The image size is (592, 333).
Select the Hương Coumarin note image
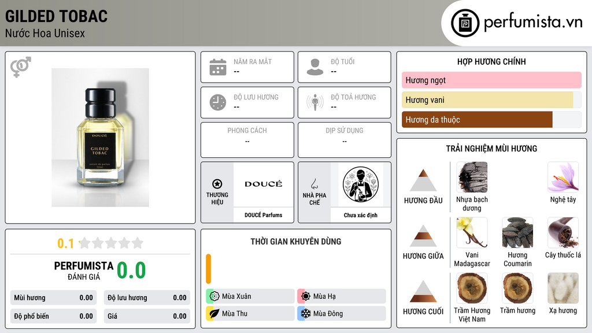pyautogui.click(x=517, y=233)
